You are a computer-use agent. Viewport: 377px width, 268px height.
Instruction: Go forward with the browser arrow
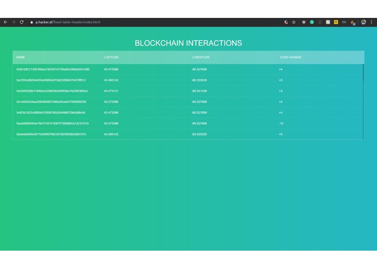pos(14,22)
